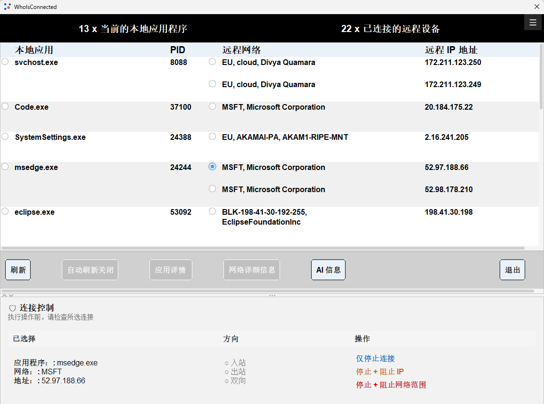
Task: Expand panel using the down chevron
Action: click(11, 296)
